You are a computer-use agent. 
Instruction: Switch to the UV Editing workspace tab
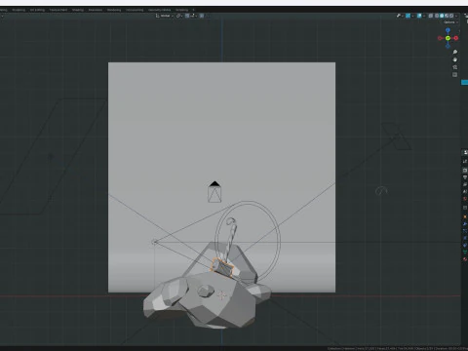[37, 10]
